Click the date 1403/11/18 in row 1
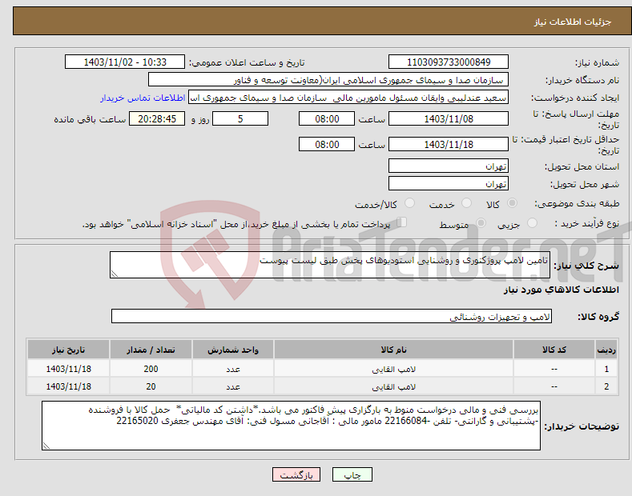 click(x=69, y=369)
